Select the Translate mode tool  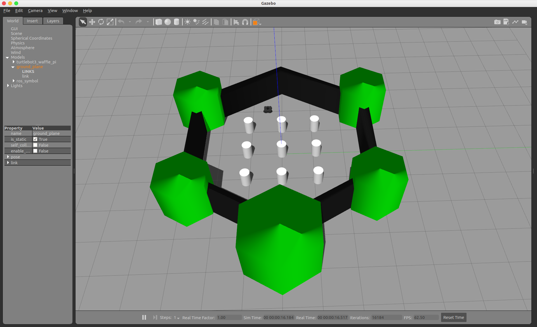[x=92, y=22]
